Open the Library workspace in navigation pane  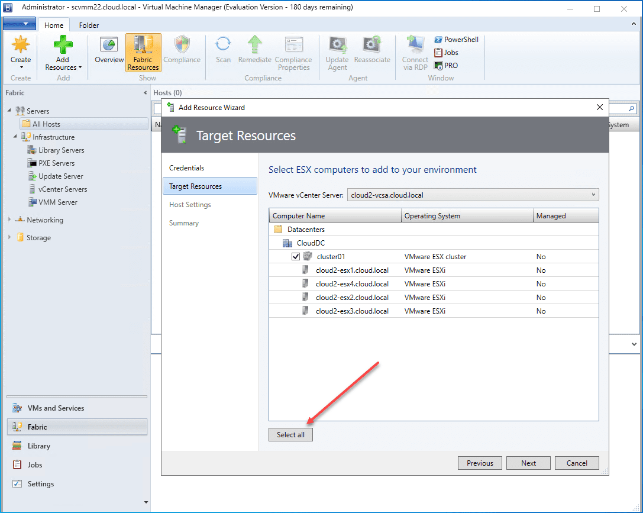click(x=39, y=446)
